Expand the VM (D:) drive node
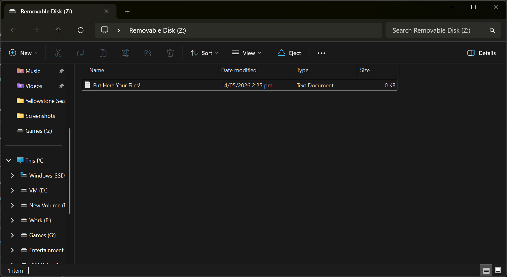This screenshot has height=277, width=507. [x=12, y=190]
